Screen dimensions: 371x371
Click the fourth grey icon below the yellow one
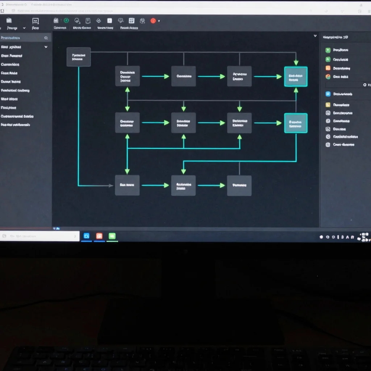click(x=328, y=137)
